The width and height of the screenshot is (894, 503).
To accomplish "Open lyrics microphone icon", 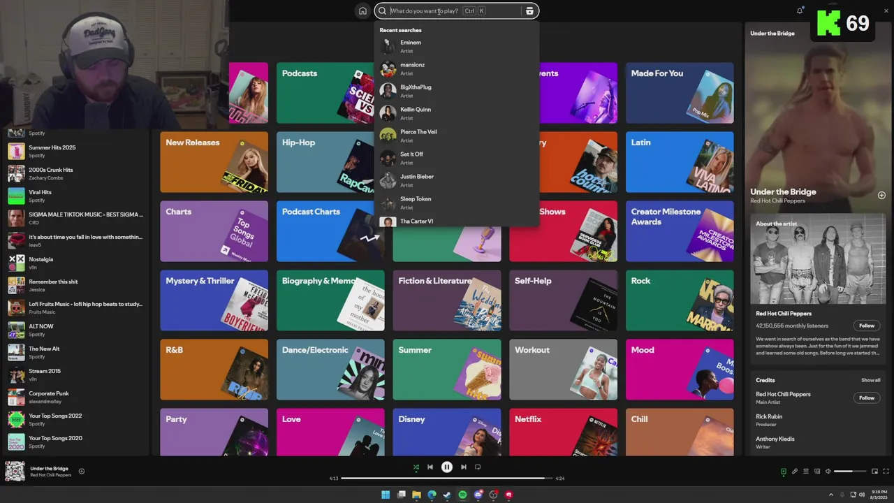I will tap(794, 472).
